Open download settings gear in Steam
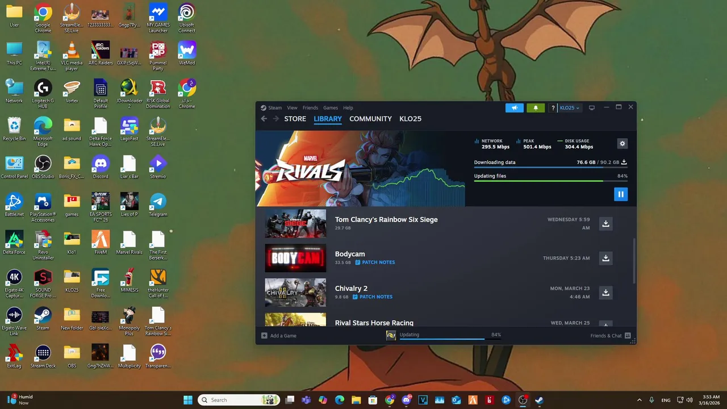 (622, 144)
